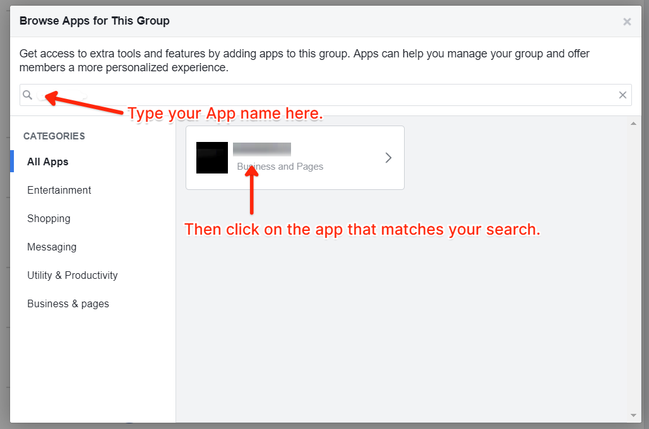Switch to the Shopping category
Image resolution: width=649 pixels, height=429 pixels.
click(x=49, y=218)
